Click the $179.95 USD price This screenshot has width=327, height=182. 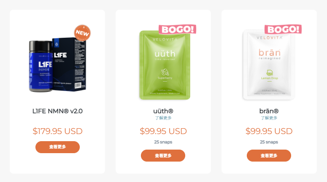(x=58, y=131)
